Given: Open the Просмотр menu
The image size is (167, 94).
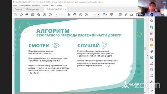Looking at the screenshot, I should tap(36, 5).
